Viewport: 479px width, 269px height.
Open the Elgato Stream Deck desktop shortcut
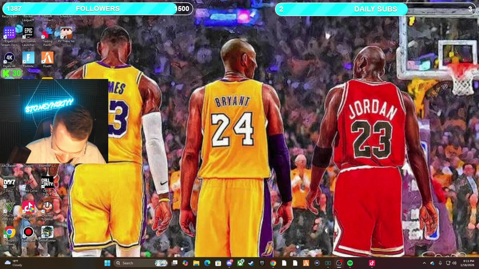(9, 37)
